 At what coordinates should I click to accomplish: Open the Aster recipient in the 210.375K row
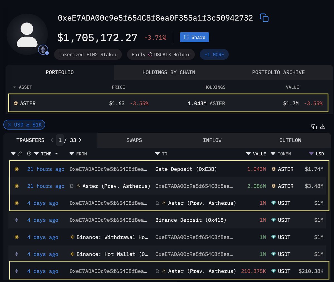point(202,271)
